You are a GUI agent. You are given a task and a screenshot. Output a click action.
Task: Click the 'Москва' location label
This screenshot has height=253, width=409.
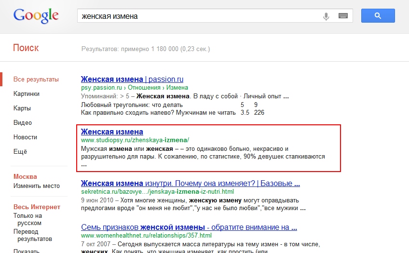(25, 177)
